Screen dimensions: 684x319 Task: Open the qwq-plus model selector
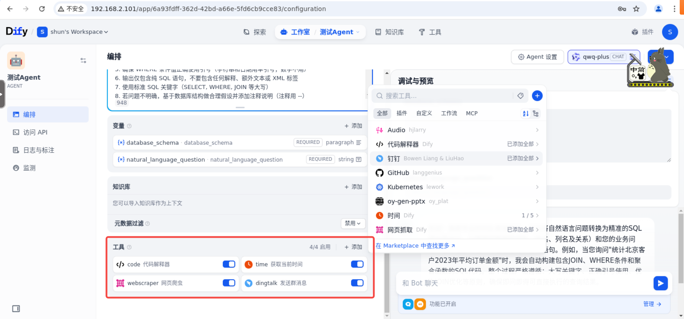point(604,57)
